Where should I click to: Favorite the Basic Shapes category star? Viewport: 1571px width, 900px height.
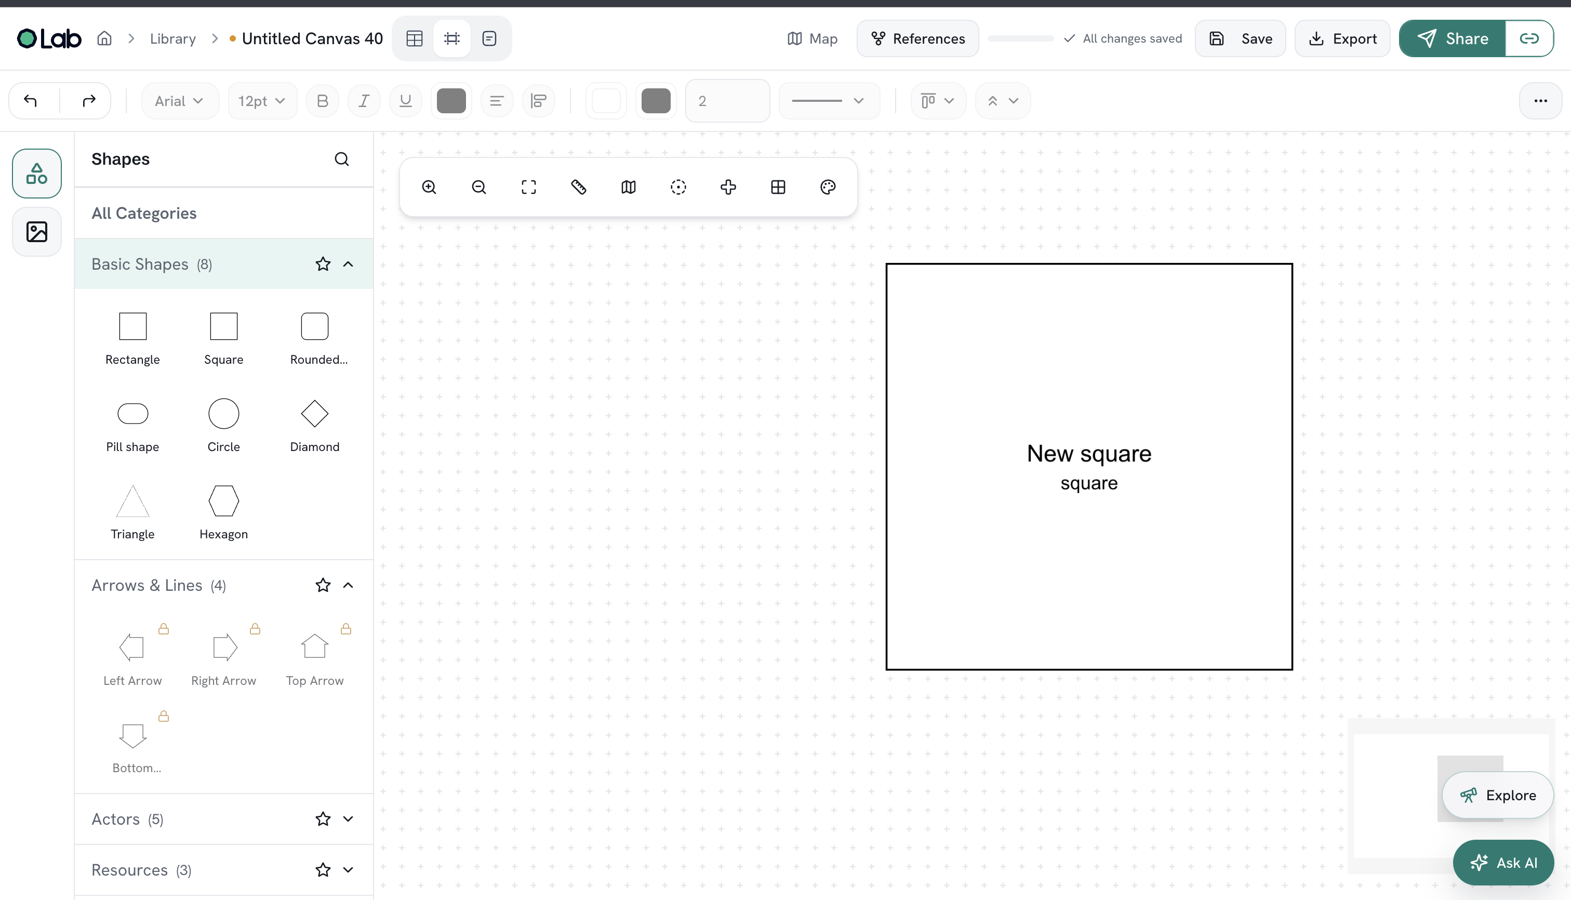[323, 264]
